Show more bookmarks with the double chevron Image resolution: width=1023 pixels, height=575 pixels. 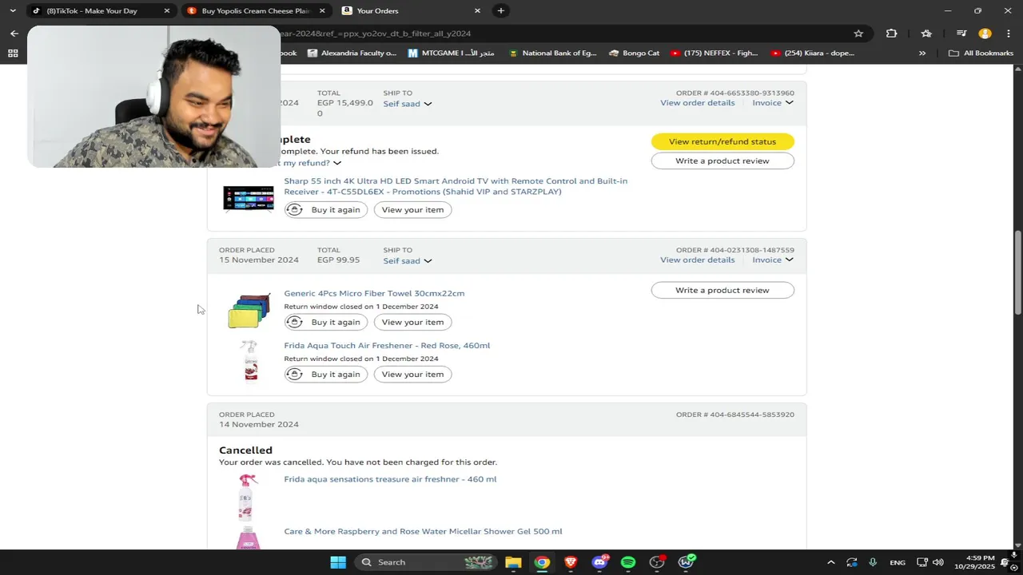(x=922, y=54)
